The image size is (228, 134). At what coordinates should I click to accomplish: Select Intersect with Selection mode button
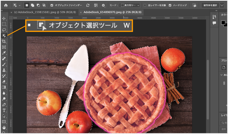tap(44, 5)
